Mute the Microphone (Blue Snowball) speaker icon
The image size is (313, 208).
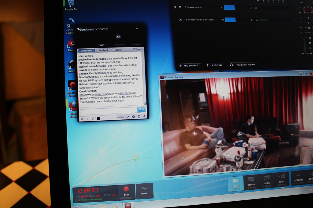[223, 20]
